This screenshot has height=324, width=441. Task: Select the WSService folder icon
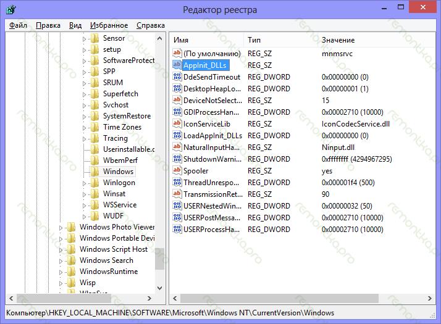pyautogui.click(x=94, y=204)
